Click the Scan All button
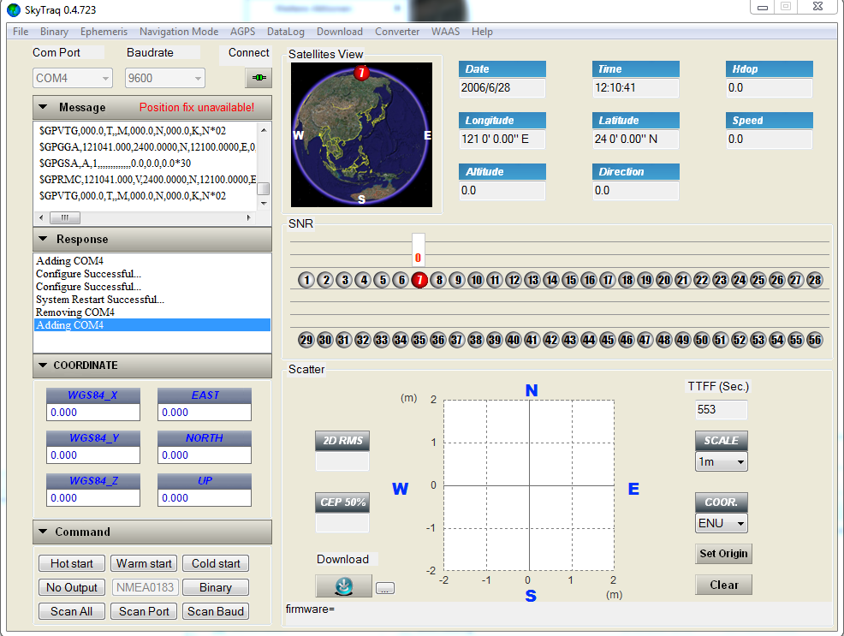 pos(72,611)
